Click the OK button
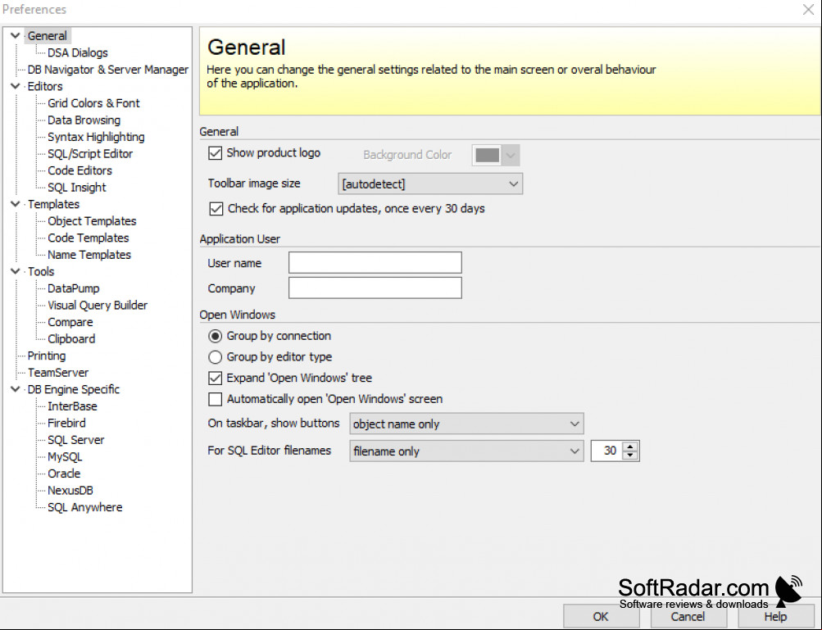This screenshot has height=630, width=822. pyautogui.click(x=601, y=616)
